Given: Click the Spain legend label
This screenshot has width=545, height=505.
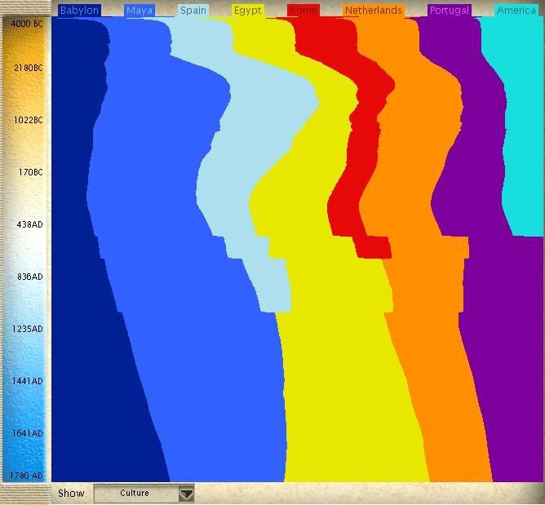Looking at the screenshot, I should pyautogui.click(x=193, y=11).
